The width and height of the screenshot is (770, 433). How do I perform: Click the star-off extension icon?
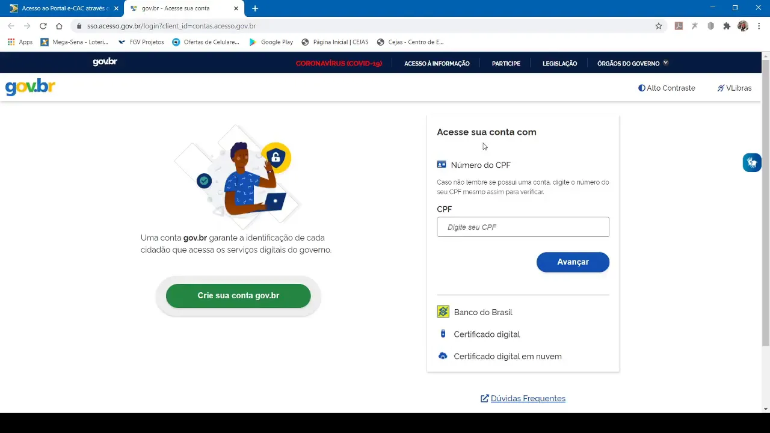point(695,26)
